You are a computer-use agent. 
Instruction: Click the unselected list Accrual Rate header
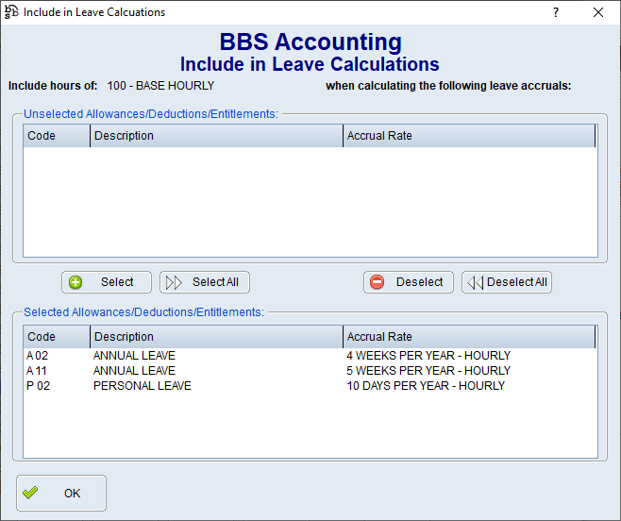469,136
